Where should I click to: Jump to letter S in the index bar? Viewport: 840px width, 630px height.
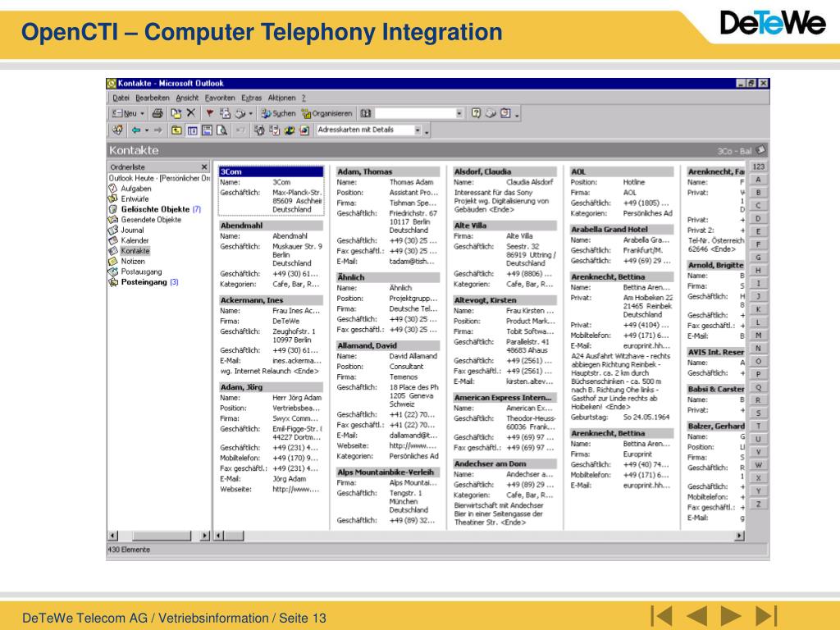758,413
